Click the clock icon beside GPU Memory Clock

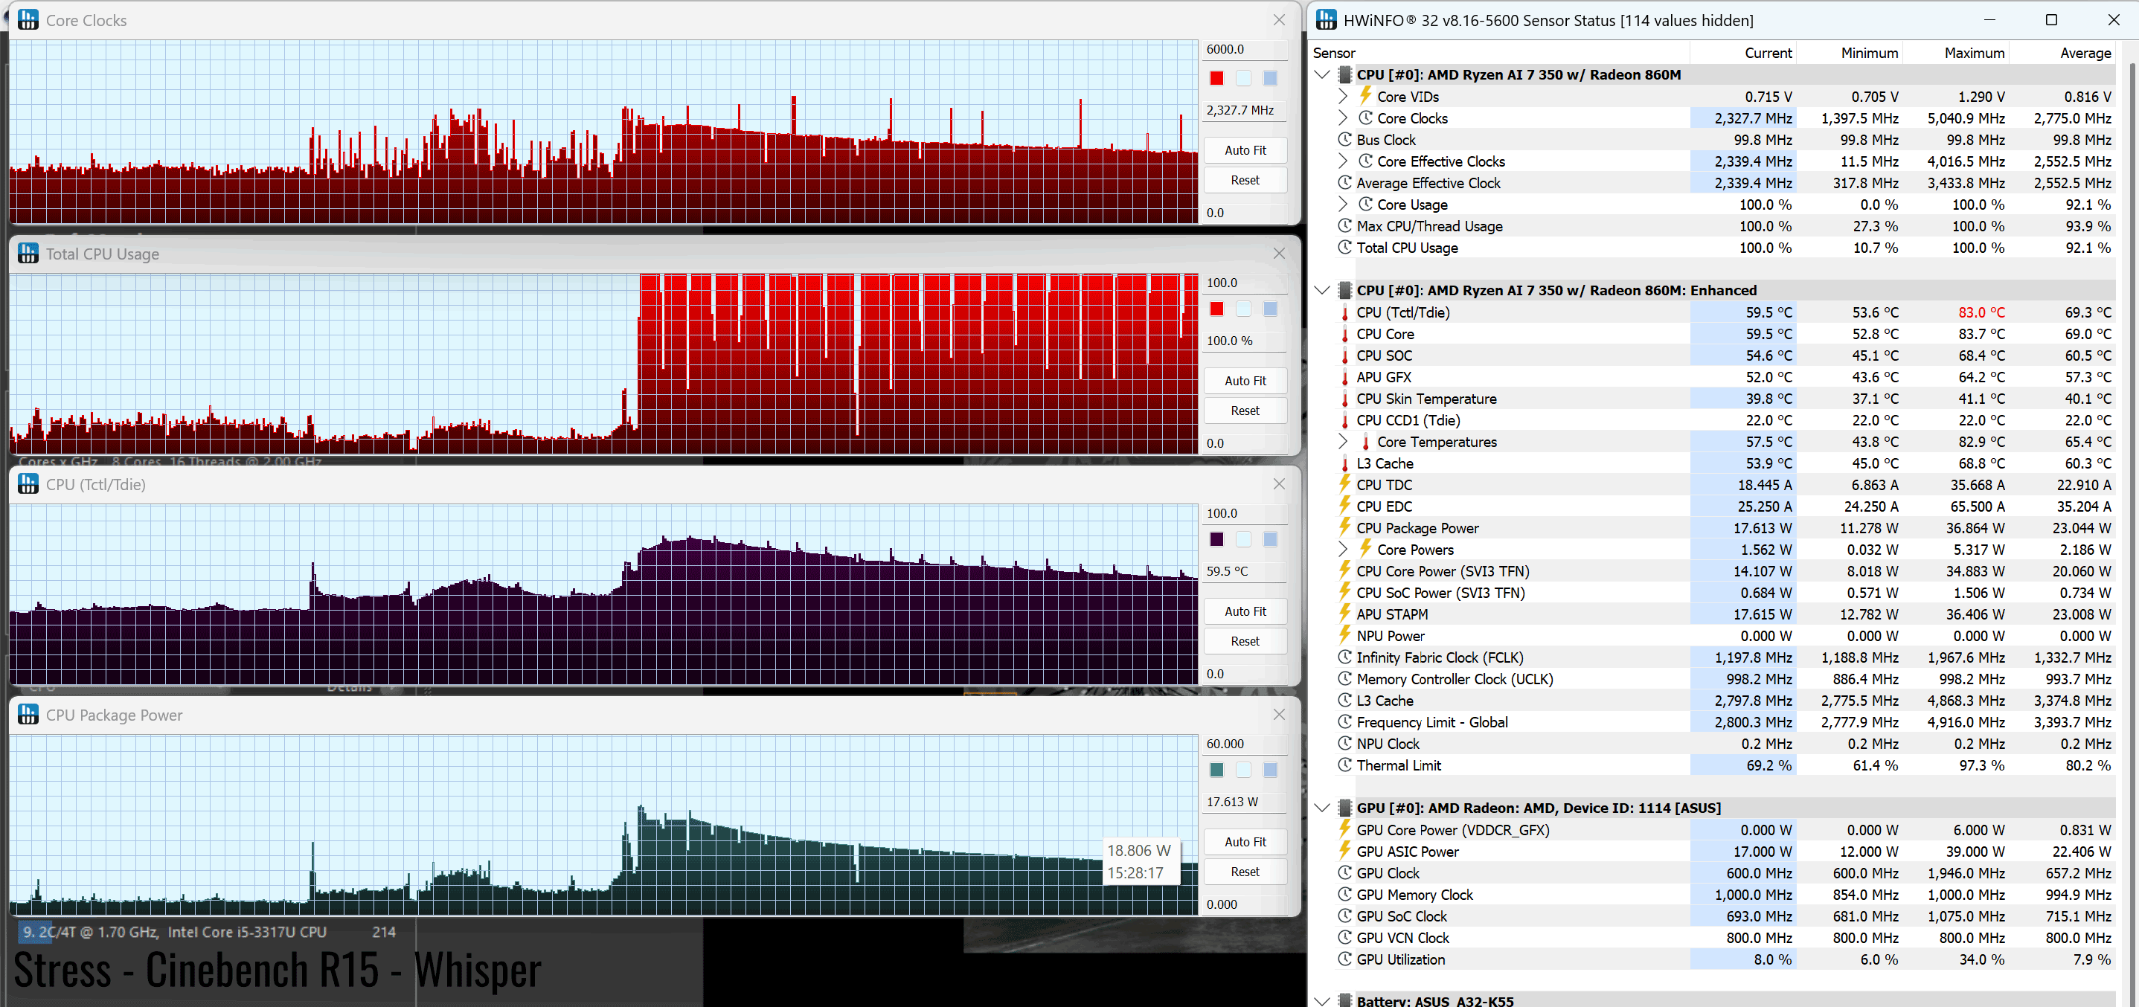pyautogui.click(x=1345, y=894)
